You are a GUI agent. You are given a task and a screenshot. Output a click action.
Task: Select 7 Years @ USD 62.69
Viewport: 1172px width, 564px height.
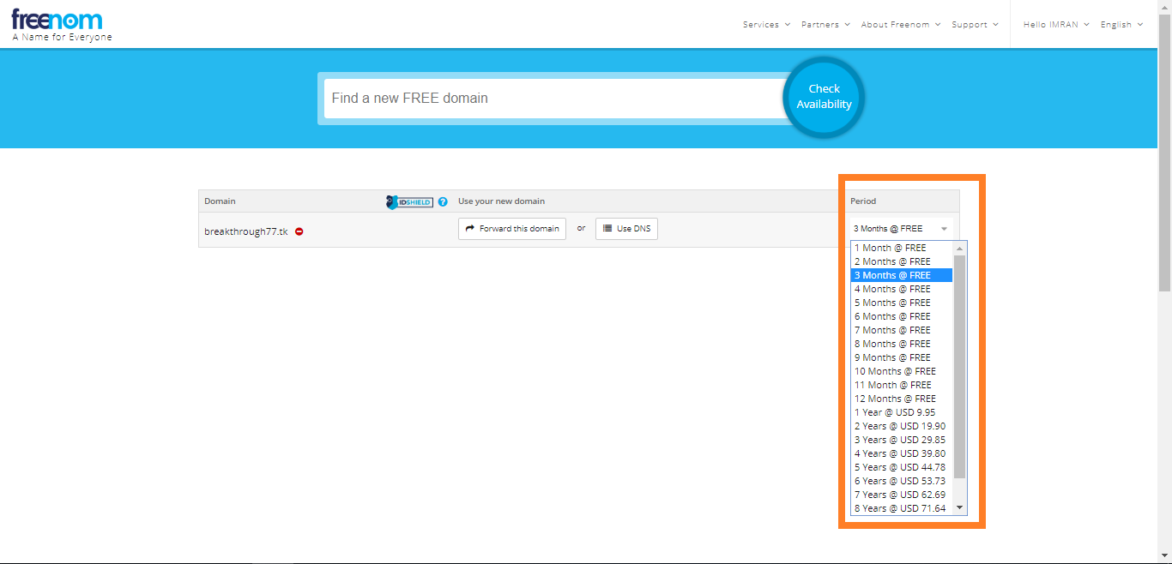[x=902, y=495]
